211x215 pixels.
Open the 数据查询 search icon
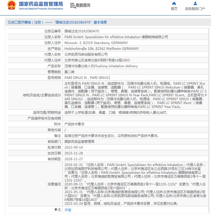(x=73, y=6)
